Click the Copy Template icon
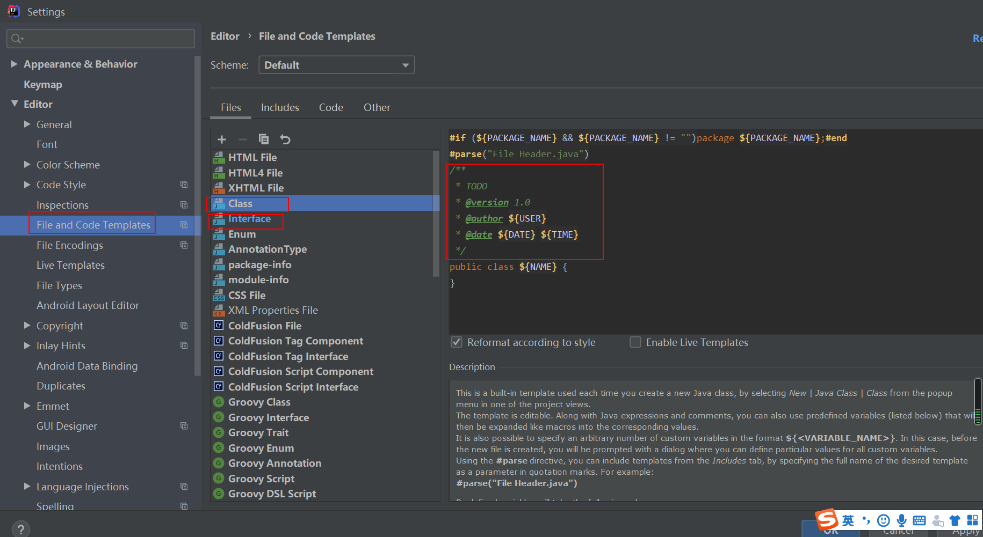Screen dimensions: 983x537 click(264, 139)
